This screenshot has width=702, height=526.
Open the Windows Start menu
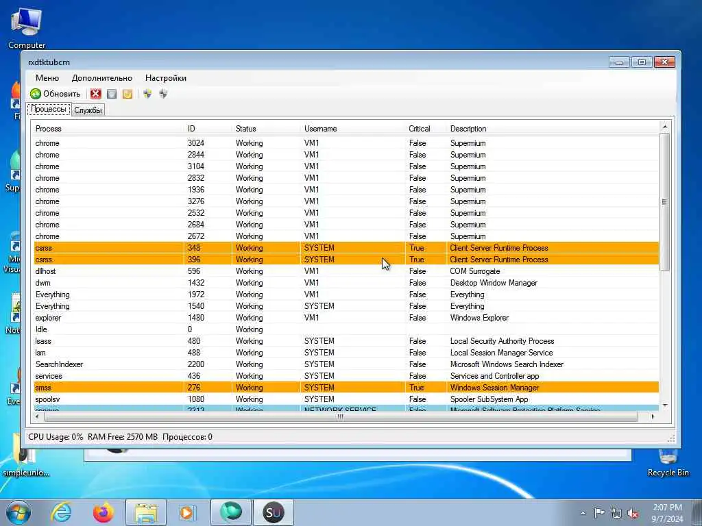pos(19,512)
